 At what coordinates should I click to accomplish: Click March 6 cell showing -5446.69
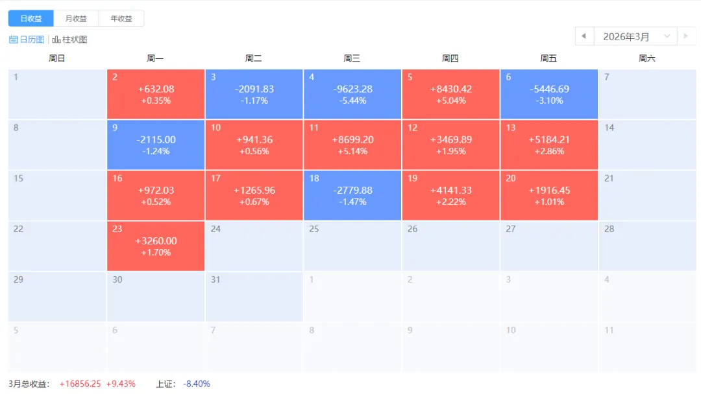click(x=549, y=94)
